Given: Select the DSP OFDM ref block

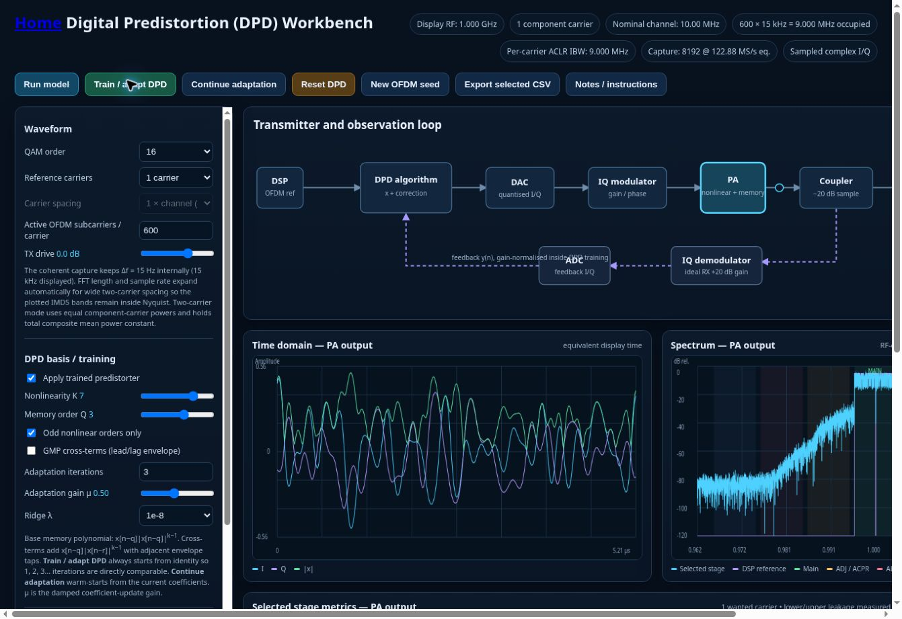Looking at the screenshot, I should click(280, 188).
